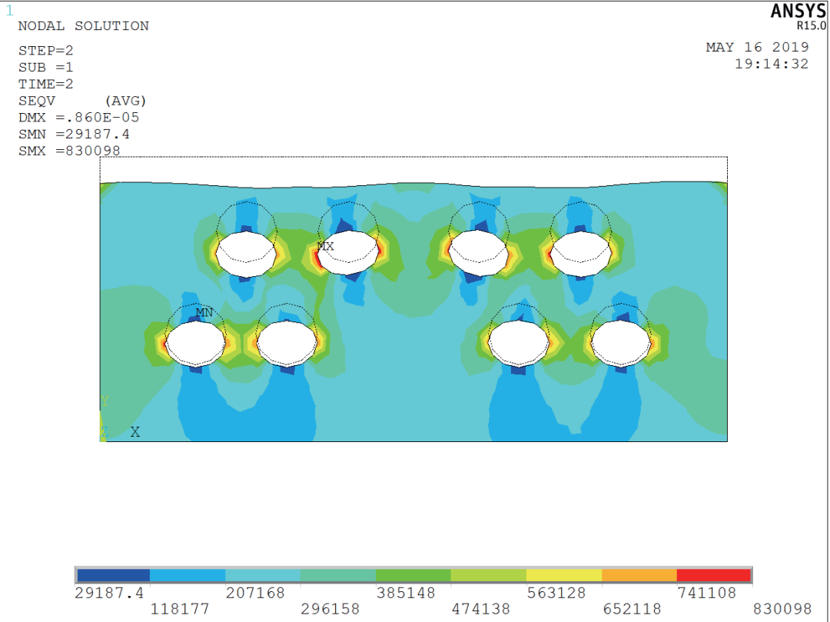The image size is (830, 622).
Task: Click the X axis label
Action: click(x=135, y=432)
